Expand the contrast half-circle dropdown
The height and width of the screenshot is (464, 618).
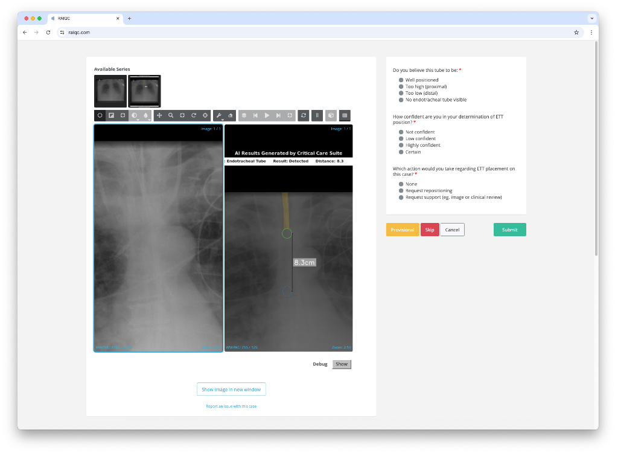135,115
